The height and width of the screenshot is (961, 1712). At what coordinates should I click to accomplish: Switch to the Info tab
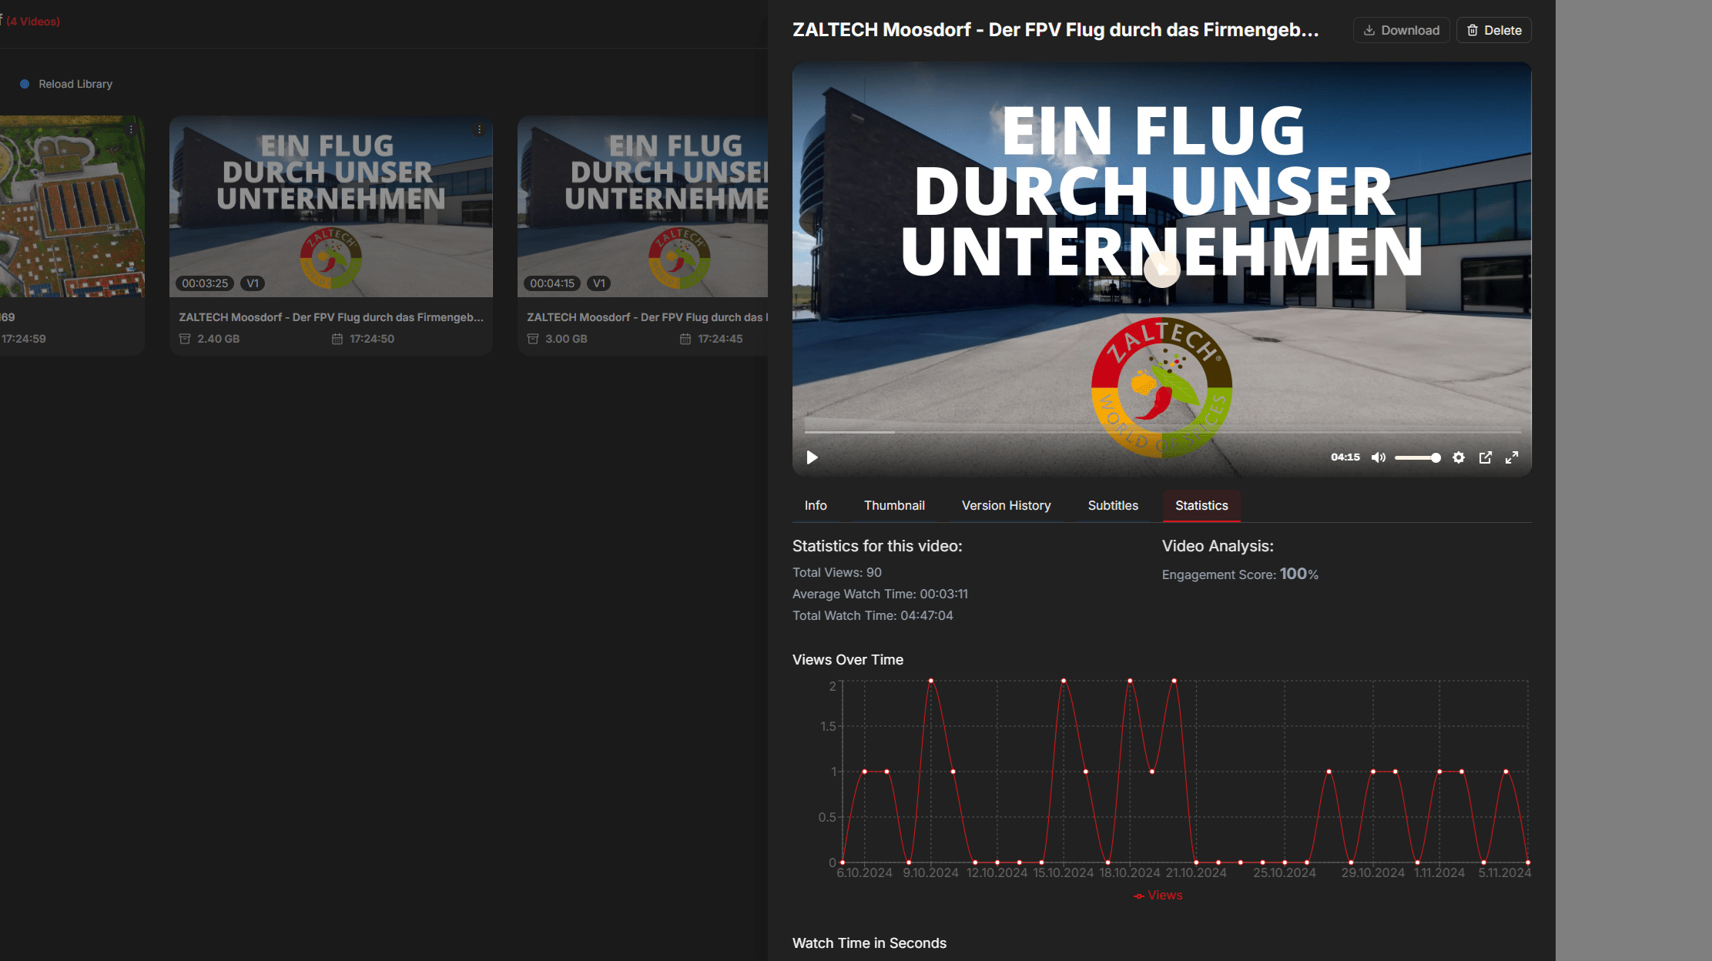click(816, 505)
